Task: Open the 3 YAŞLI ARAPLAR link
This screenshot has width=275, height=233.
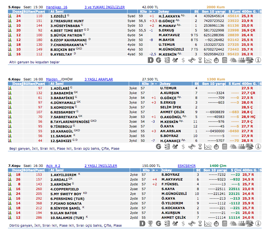Action: point(99,79)
